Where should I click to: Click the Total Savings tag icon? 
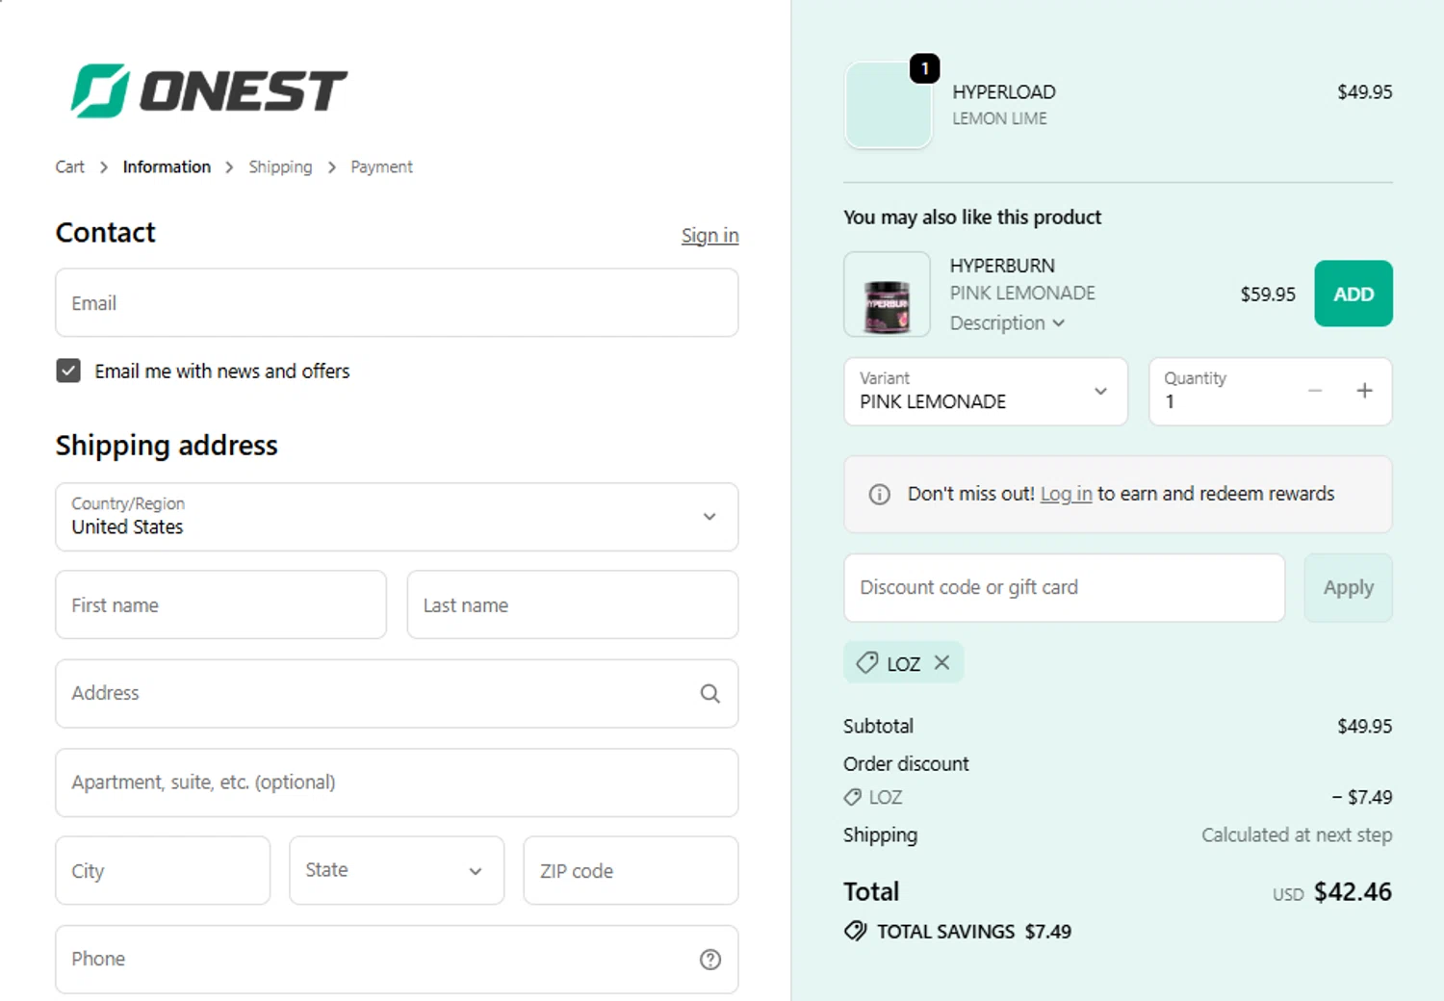[x=855, y=931]
